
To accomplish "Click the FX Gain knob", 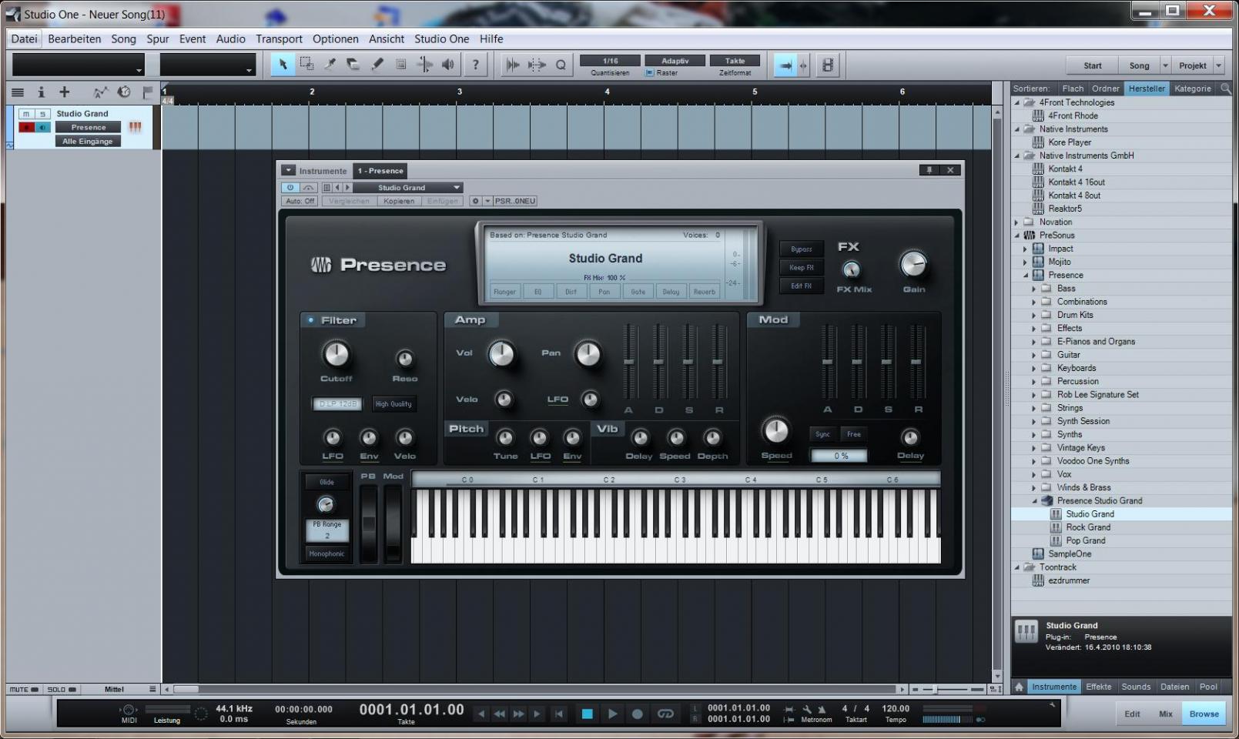I will click(913, 265).
